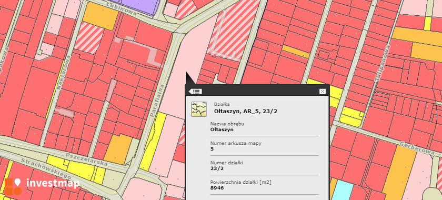Click the parcel area value 8946

(x=217, y=188)
